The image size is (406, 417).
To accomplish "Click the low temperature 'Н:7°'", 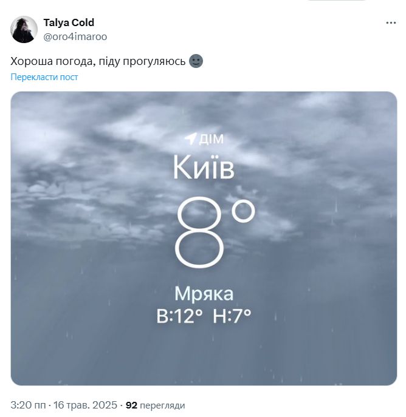I will click(232, 316).
